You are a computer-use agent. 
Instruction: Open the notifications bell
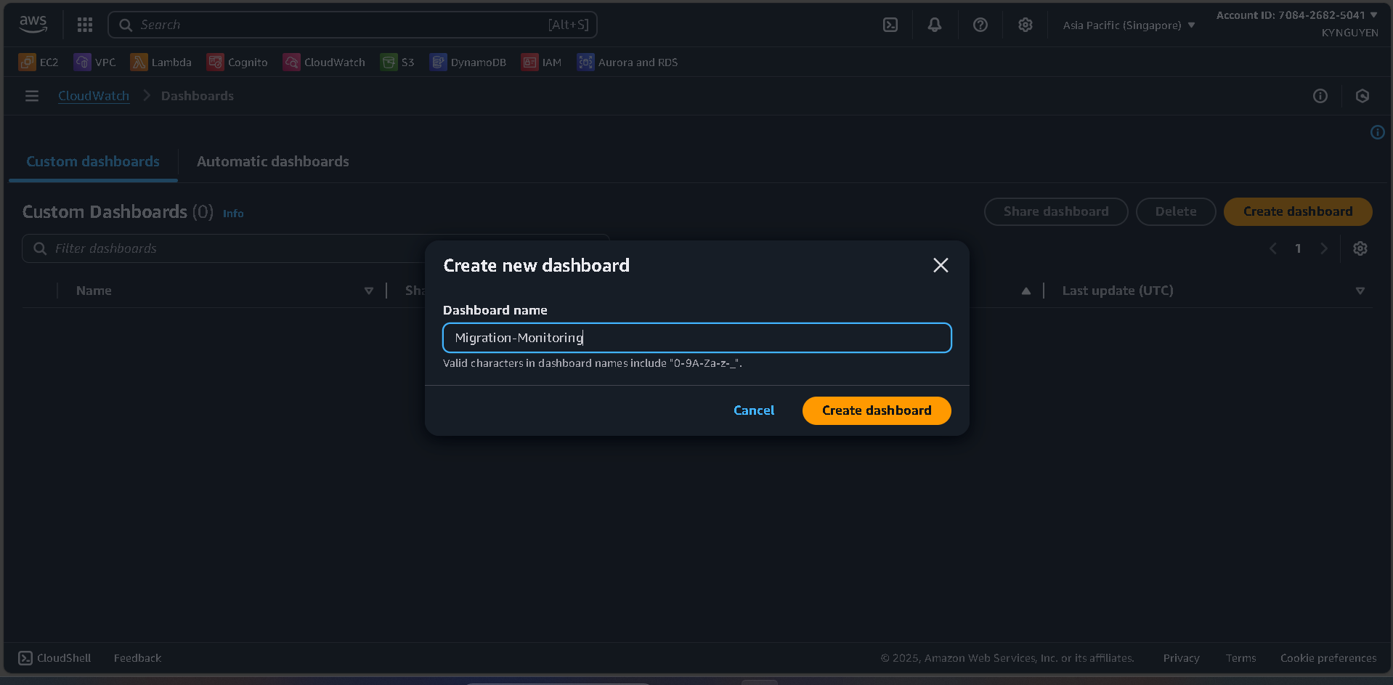[935, 24]
